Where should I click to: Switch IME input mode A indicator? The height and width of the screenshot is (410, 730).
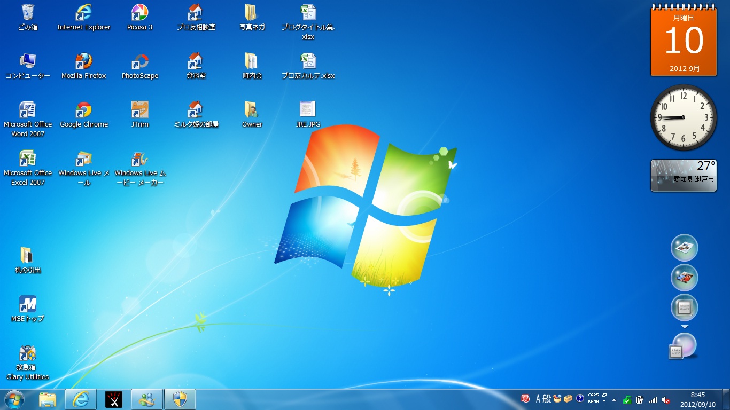(x=539, y=398)
